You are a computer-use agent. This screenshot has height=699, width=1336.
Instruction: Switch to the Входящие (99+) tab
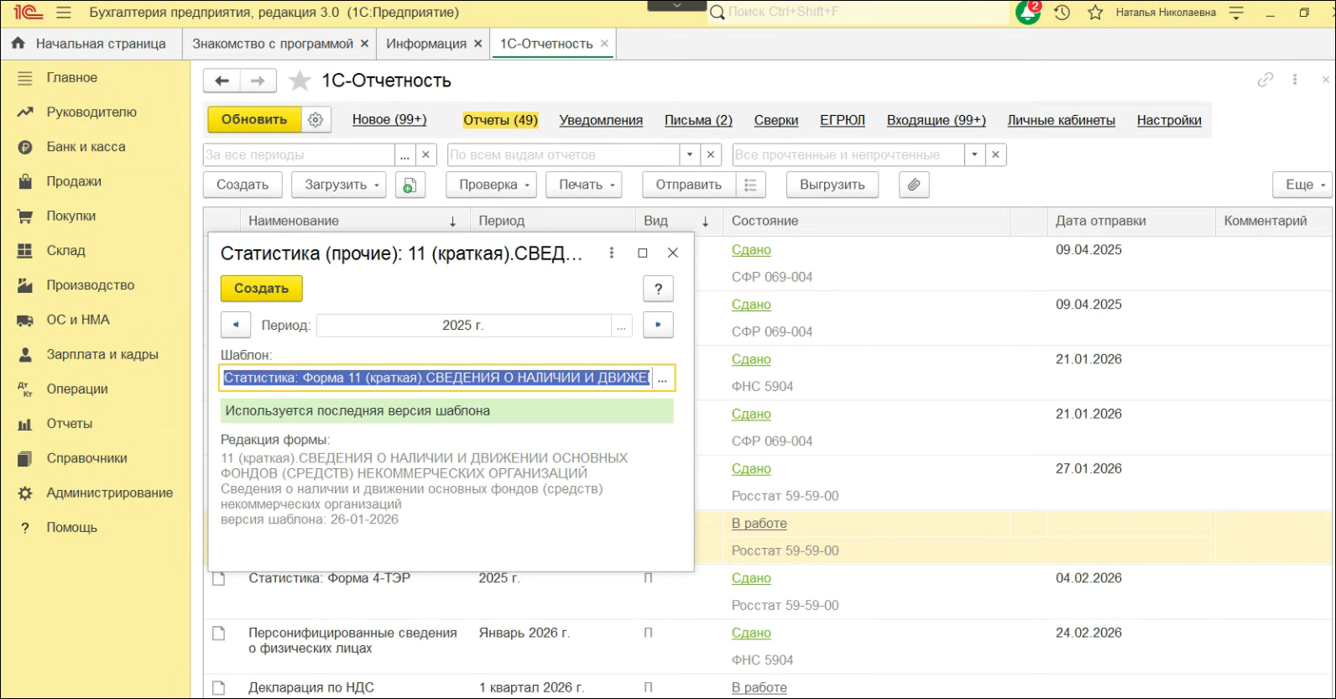pyautogui.click(x=937, y=120)
